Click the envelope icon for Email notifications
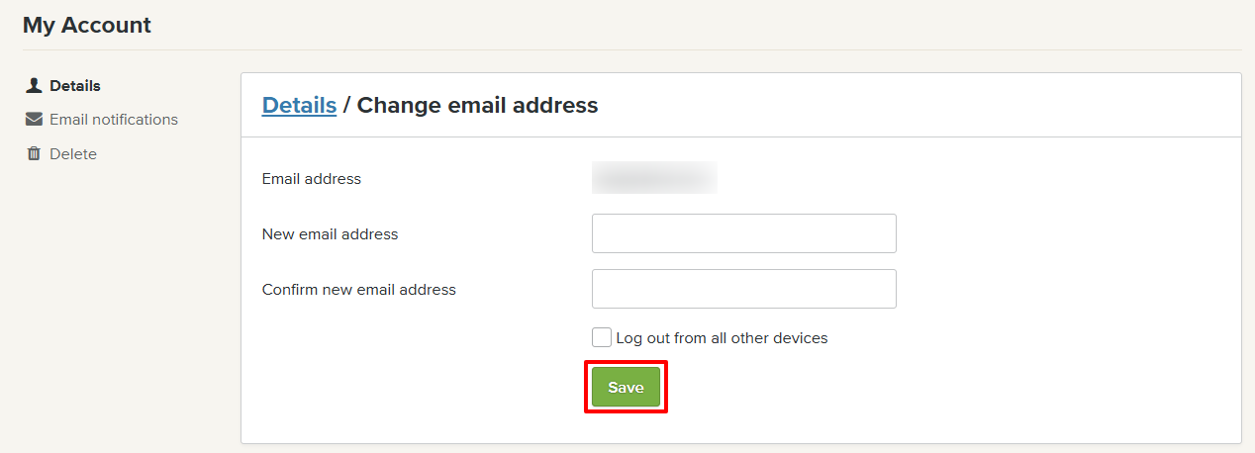This screenshot has height=453, width=1255. [34, 120]
